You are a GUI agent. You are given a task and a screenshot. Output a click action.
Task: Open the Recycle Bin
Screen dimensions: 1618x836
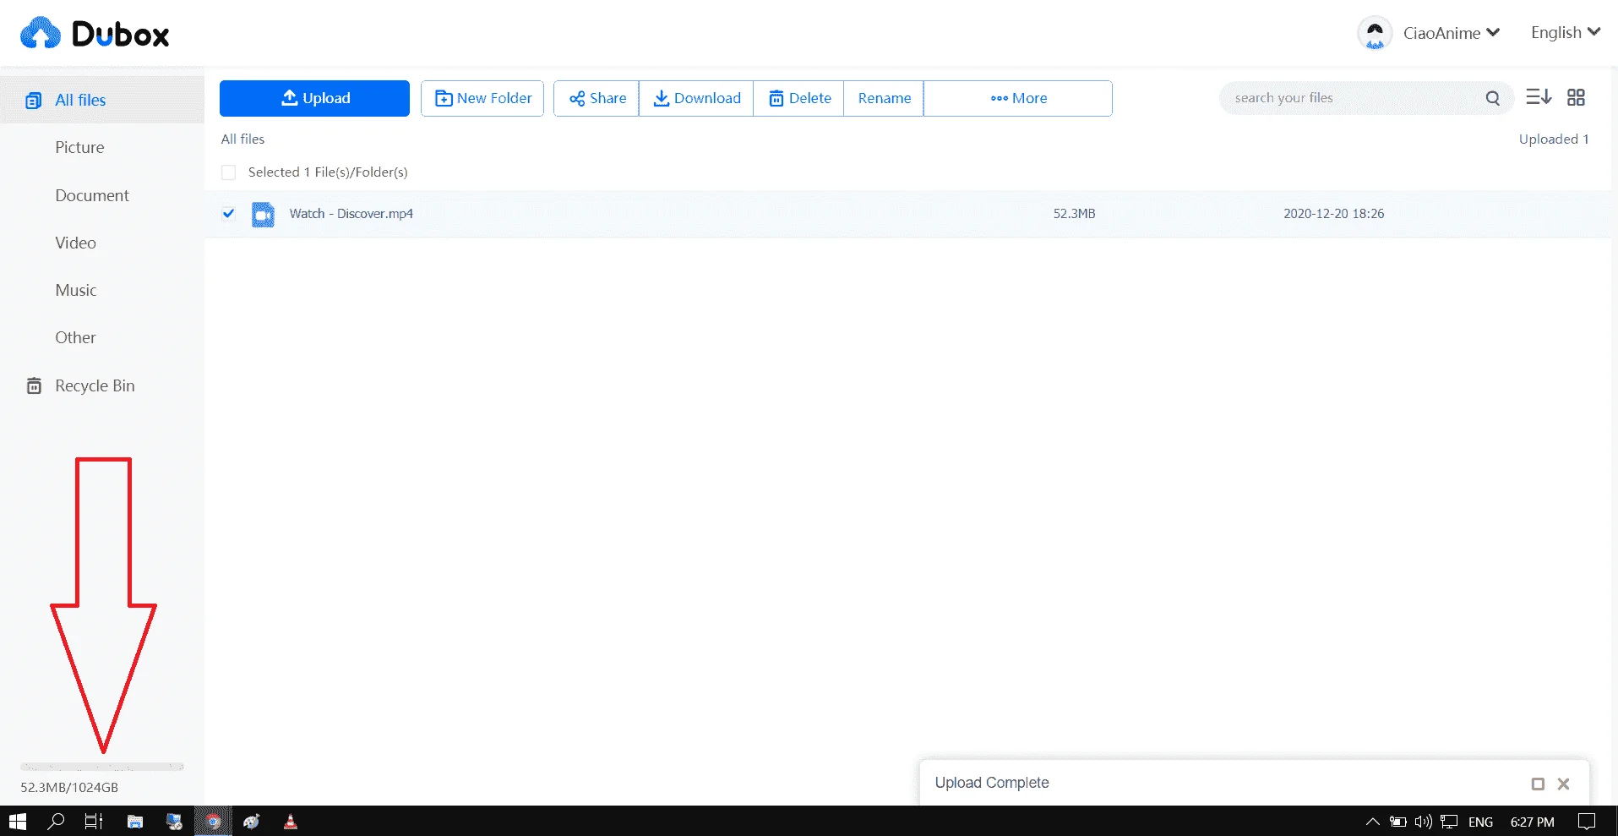[95, 385]
